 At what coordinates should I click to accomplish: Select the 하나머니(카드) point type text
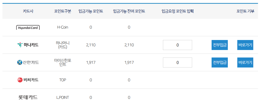(63, 45)
